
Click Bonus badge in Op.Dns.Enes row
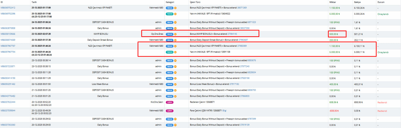tap(169, 34)
